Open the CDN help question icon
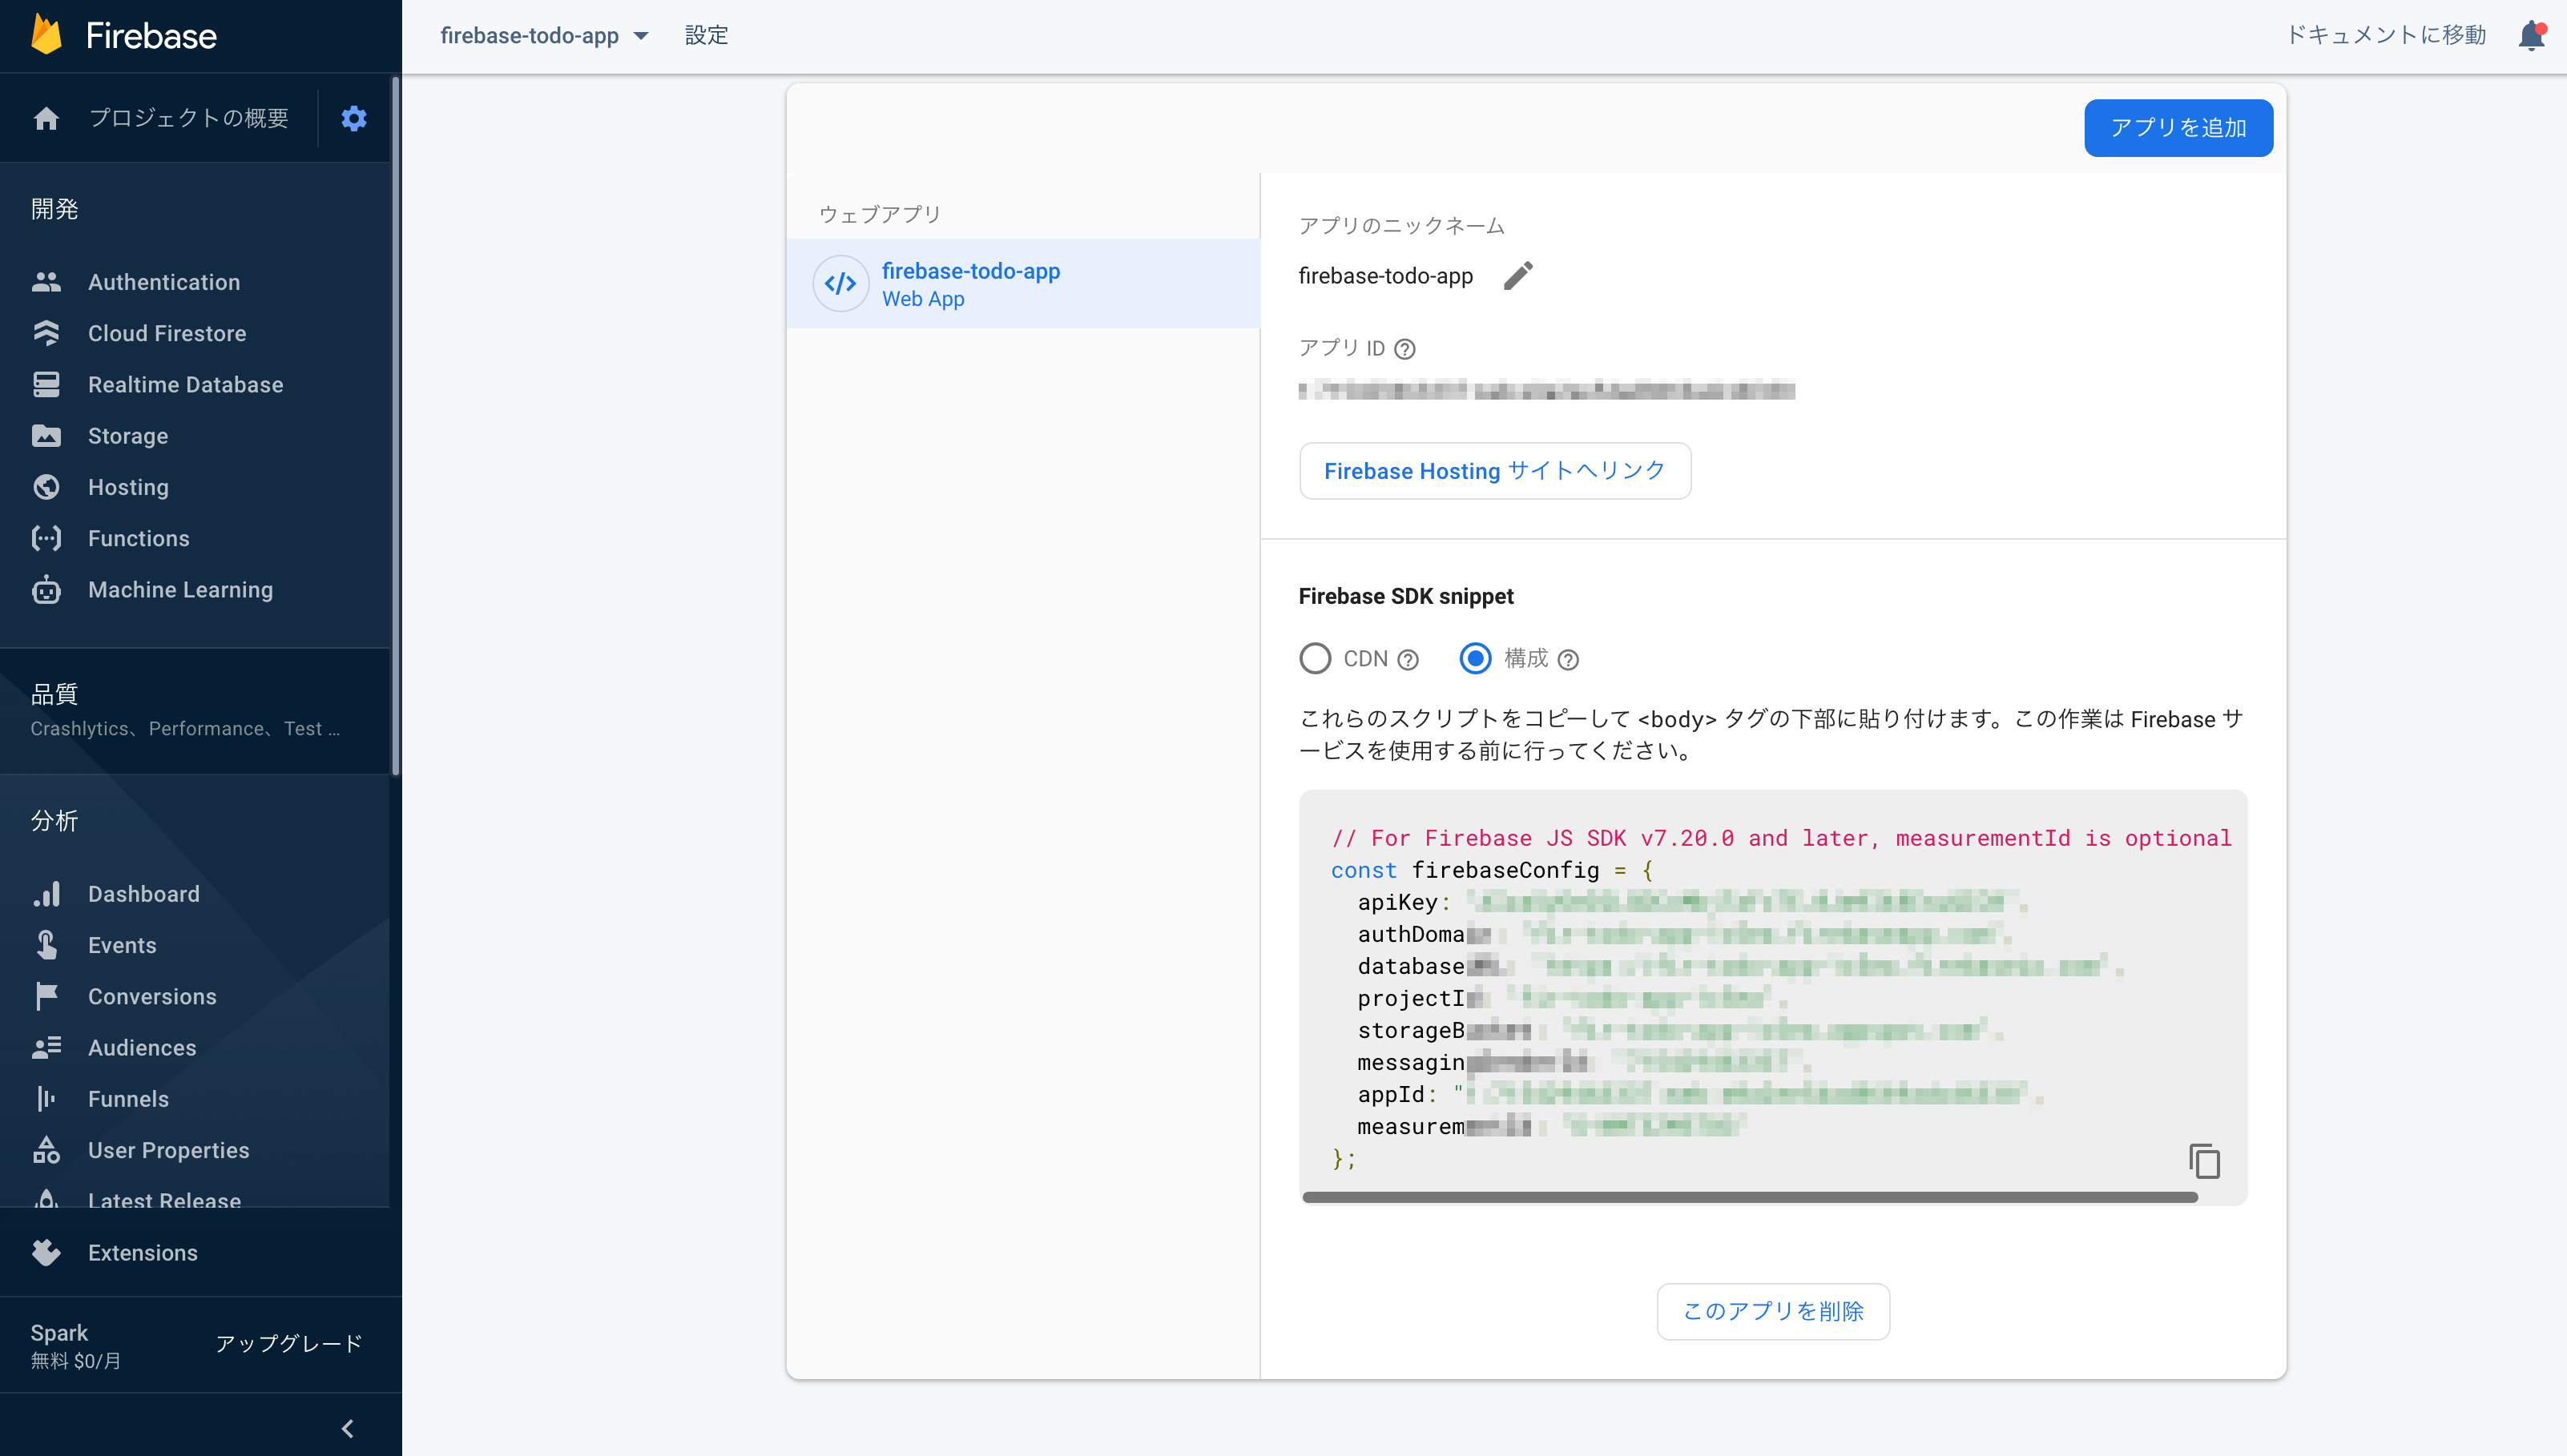The image size is (2567, 1456). pyautogui.click(x=1408, y=659)
